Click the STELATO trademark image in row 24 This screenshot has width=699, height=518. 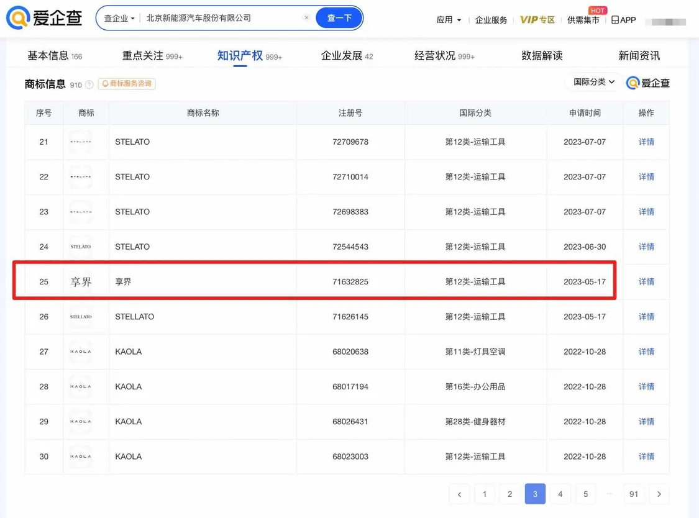[x=81, y=247]
